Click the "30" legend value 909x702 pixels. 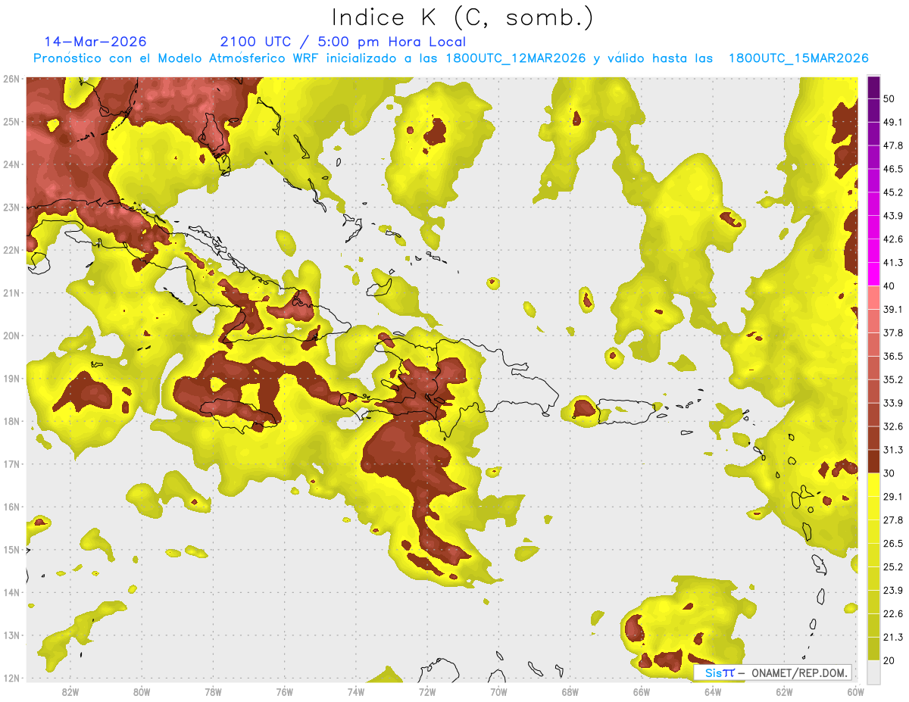coord(889,473)
